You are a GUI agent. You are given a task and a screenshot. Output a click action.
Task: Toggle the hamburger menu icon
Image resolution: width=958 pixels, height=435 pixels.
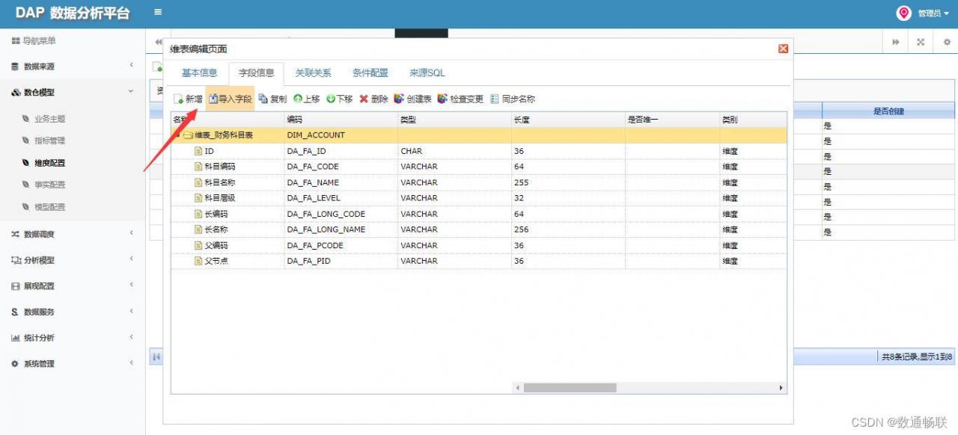(x=158, y=12)
